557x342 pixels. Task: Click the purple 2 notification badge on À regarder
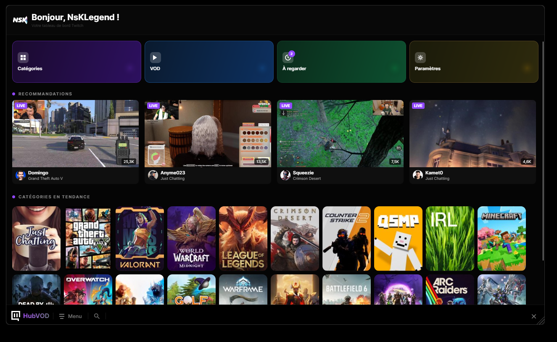(291, 53)
